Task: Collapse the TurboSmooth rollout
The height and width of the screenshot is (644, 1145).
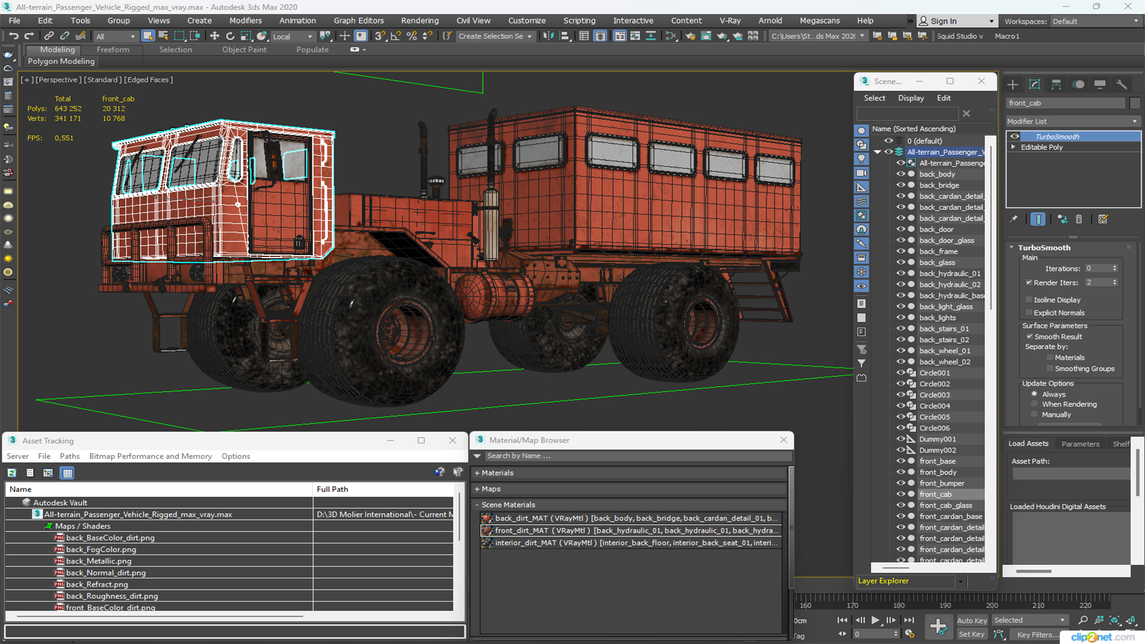Action: coord(1012,247)
